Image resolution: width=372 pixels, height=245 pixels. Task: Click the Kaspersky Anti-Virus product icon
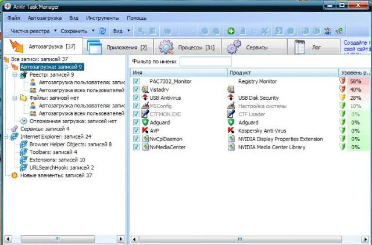pos(231,131)
